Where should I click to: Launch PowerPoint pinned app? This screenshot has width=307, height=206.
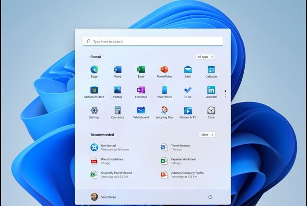165,70
